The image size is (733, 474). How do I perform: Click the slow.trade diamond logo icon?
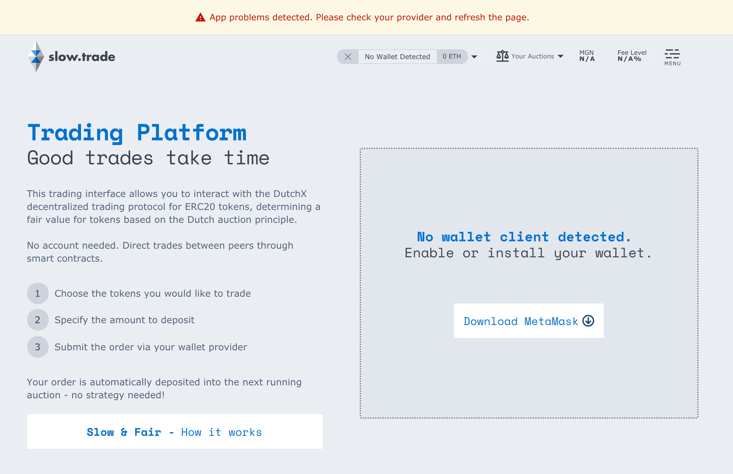pyautogui.click(x=36, y=57)
